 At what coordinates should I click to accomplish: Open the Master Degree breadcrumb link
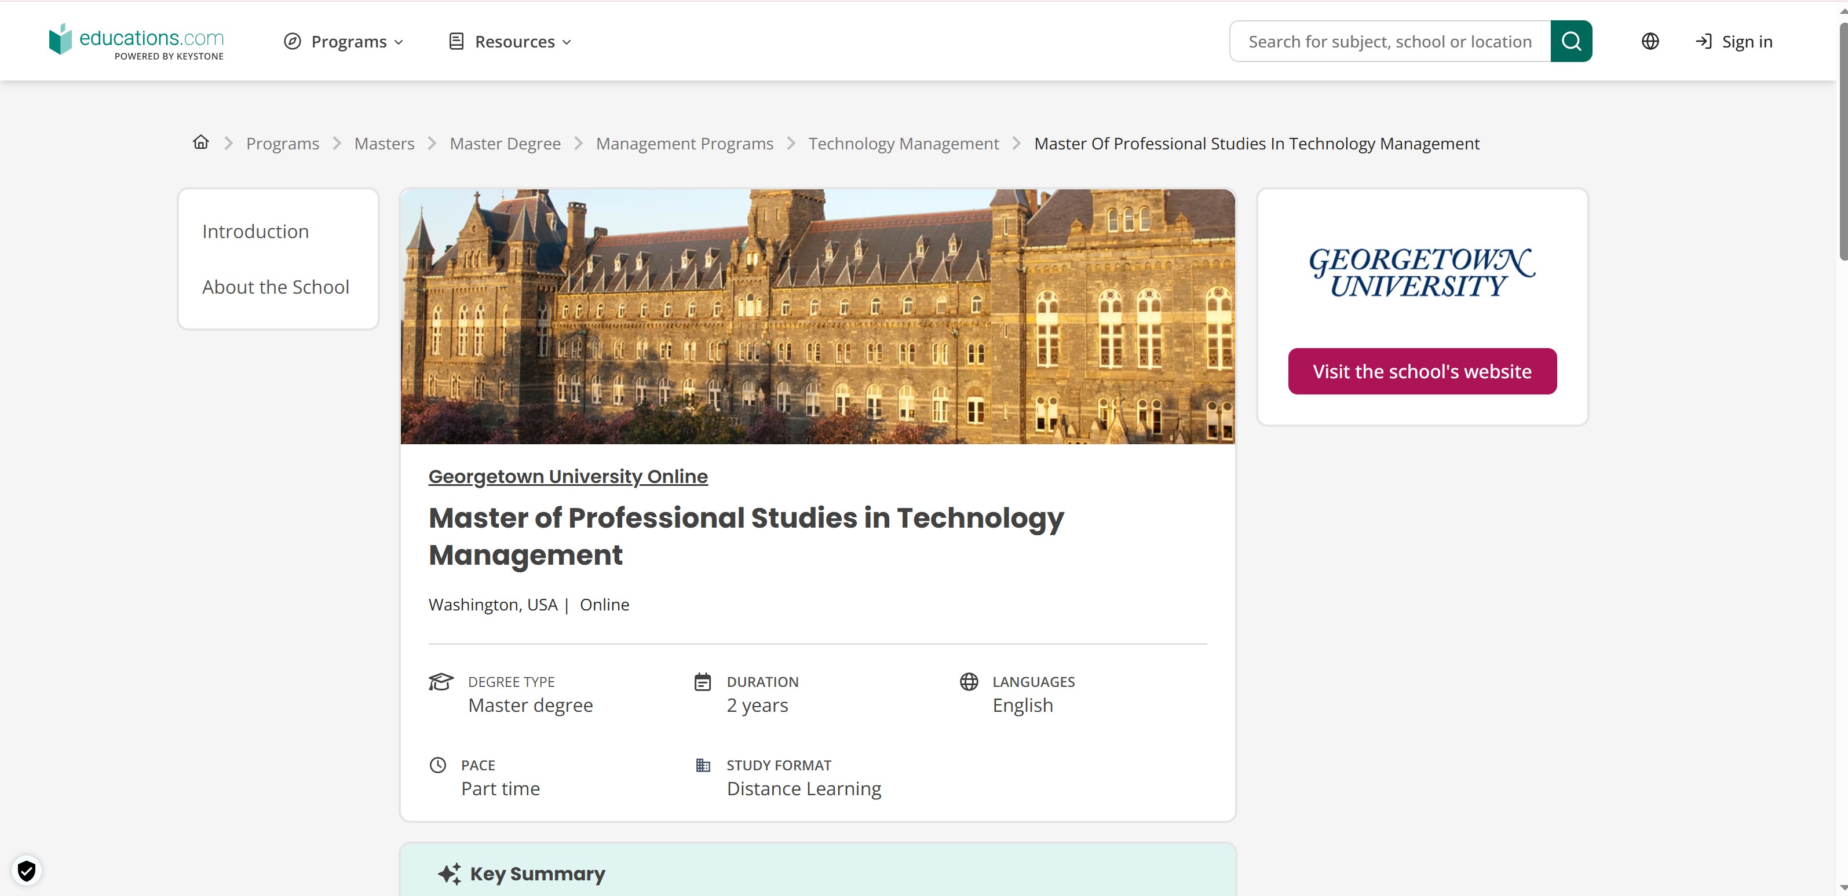click(x=505, y=144)
